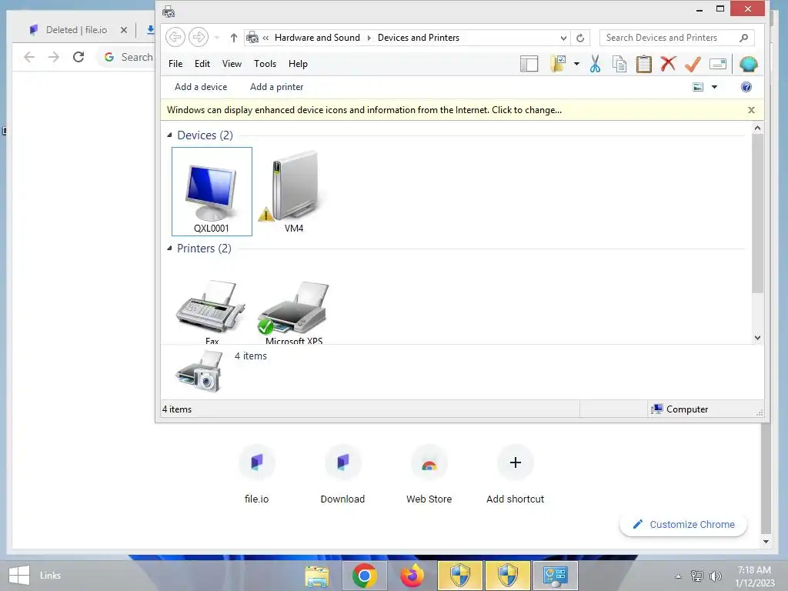Click the Search Devices and Printers field
The height and width of the screenshot is (591, 788).
pos(676,38)
